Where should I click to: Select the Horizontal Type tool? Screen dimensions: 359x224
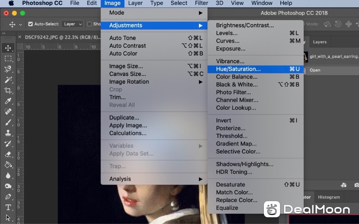(8, 207)
